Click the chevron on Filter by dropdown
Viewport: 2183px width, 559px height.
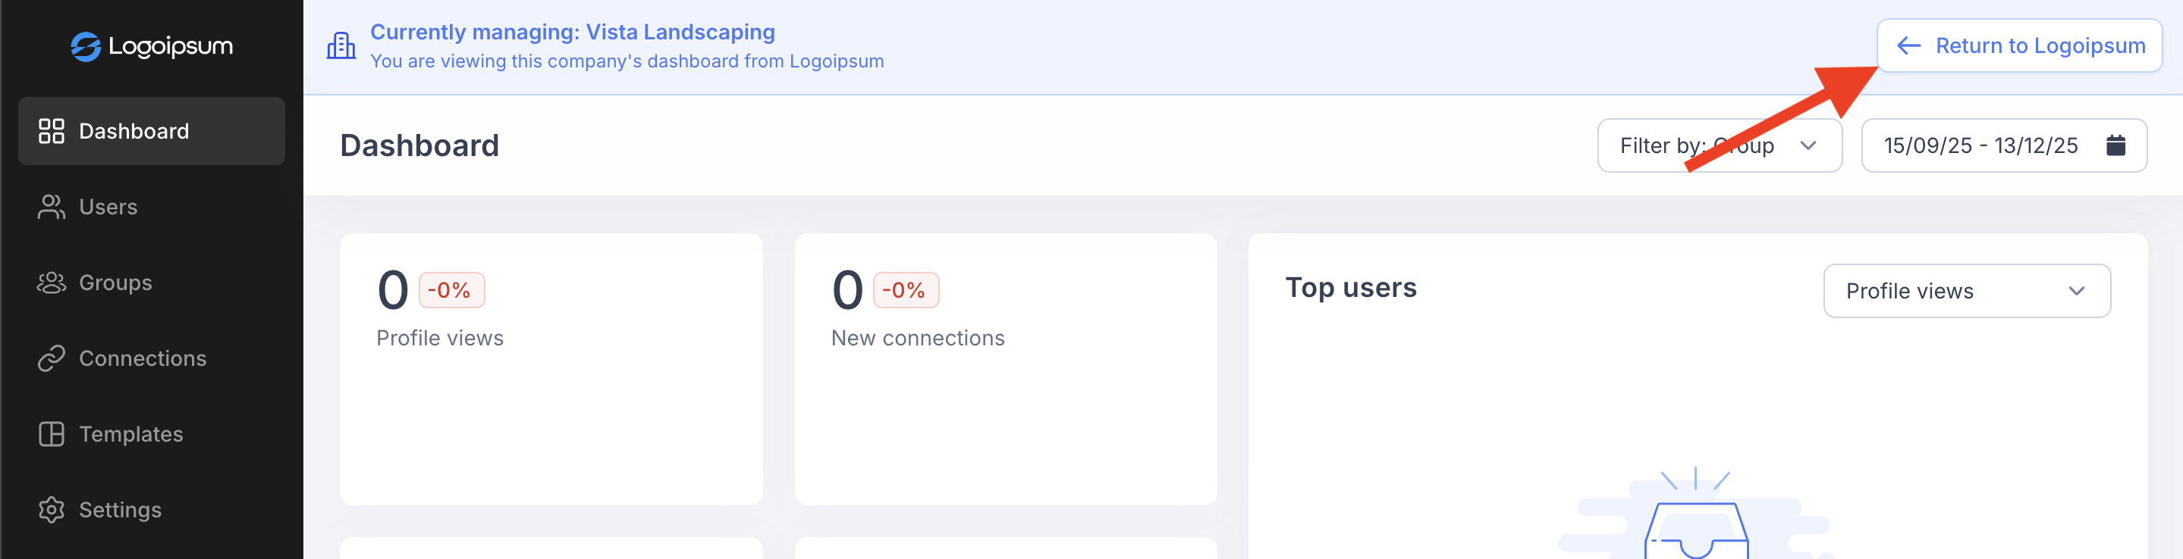[x=1808, y=145]
